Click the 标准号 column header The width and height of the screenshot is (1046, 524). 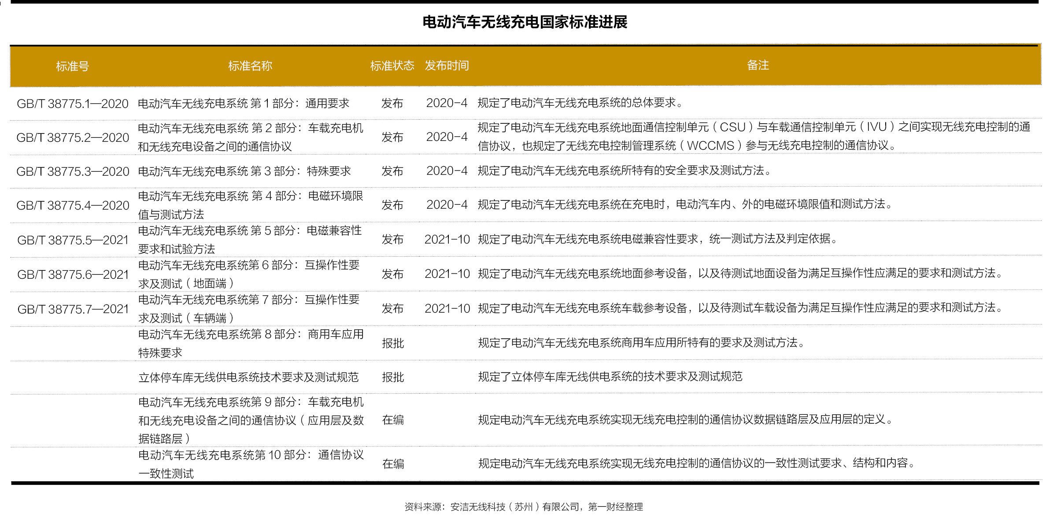point(72,66)
